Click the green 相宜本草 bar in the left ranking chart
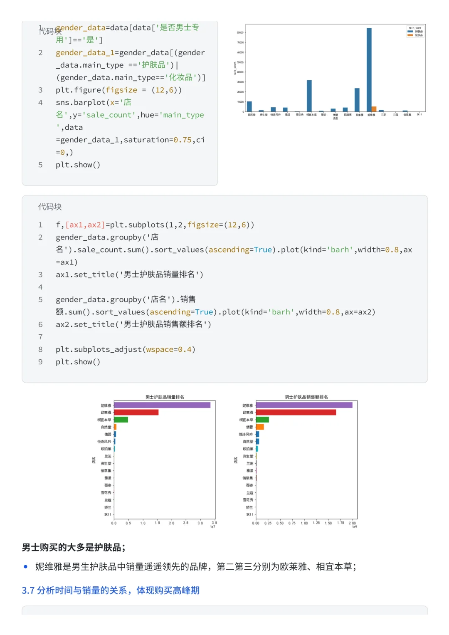This screenshot has height=635, width=449. pyautogui.click(x=121, y=420)
